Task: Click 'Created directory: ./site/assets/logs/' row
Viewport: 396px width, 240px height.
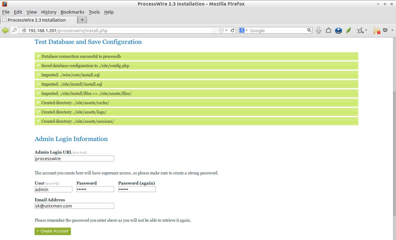Action: 196,112
